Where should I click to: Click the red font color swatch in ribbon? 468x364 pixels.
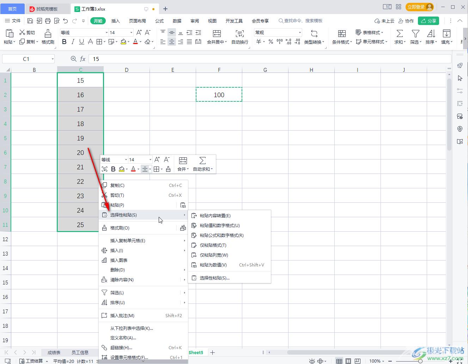pyautogui.click(x=135, y=42)
